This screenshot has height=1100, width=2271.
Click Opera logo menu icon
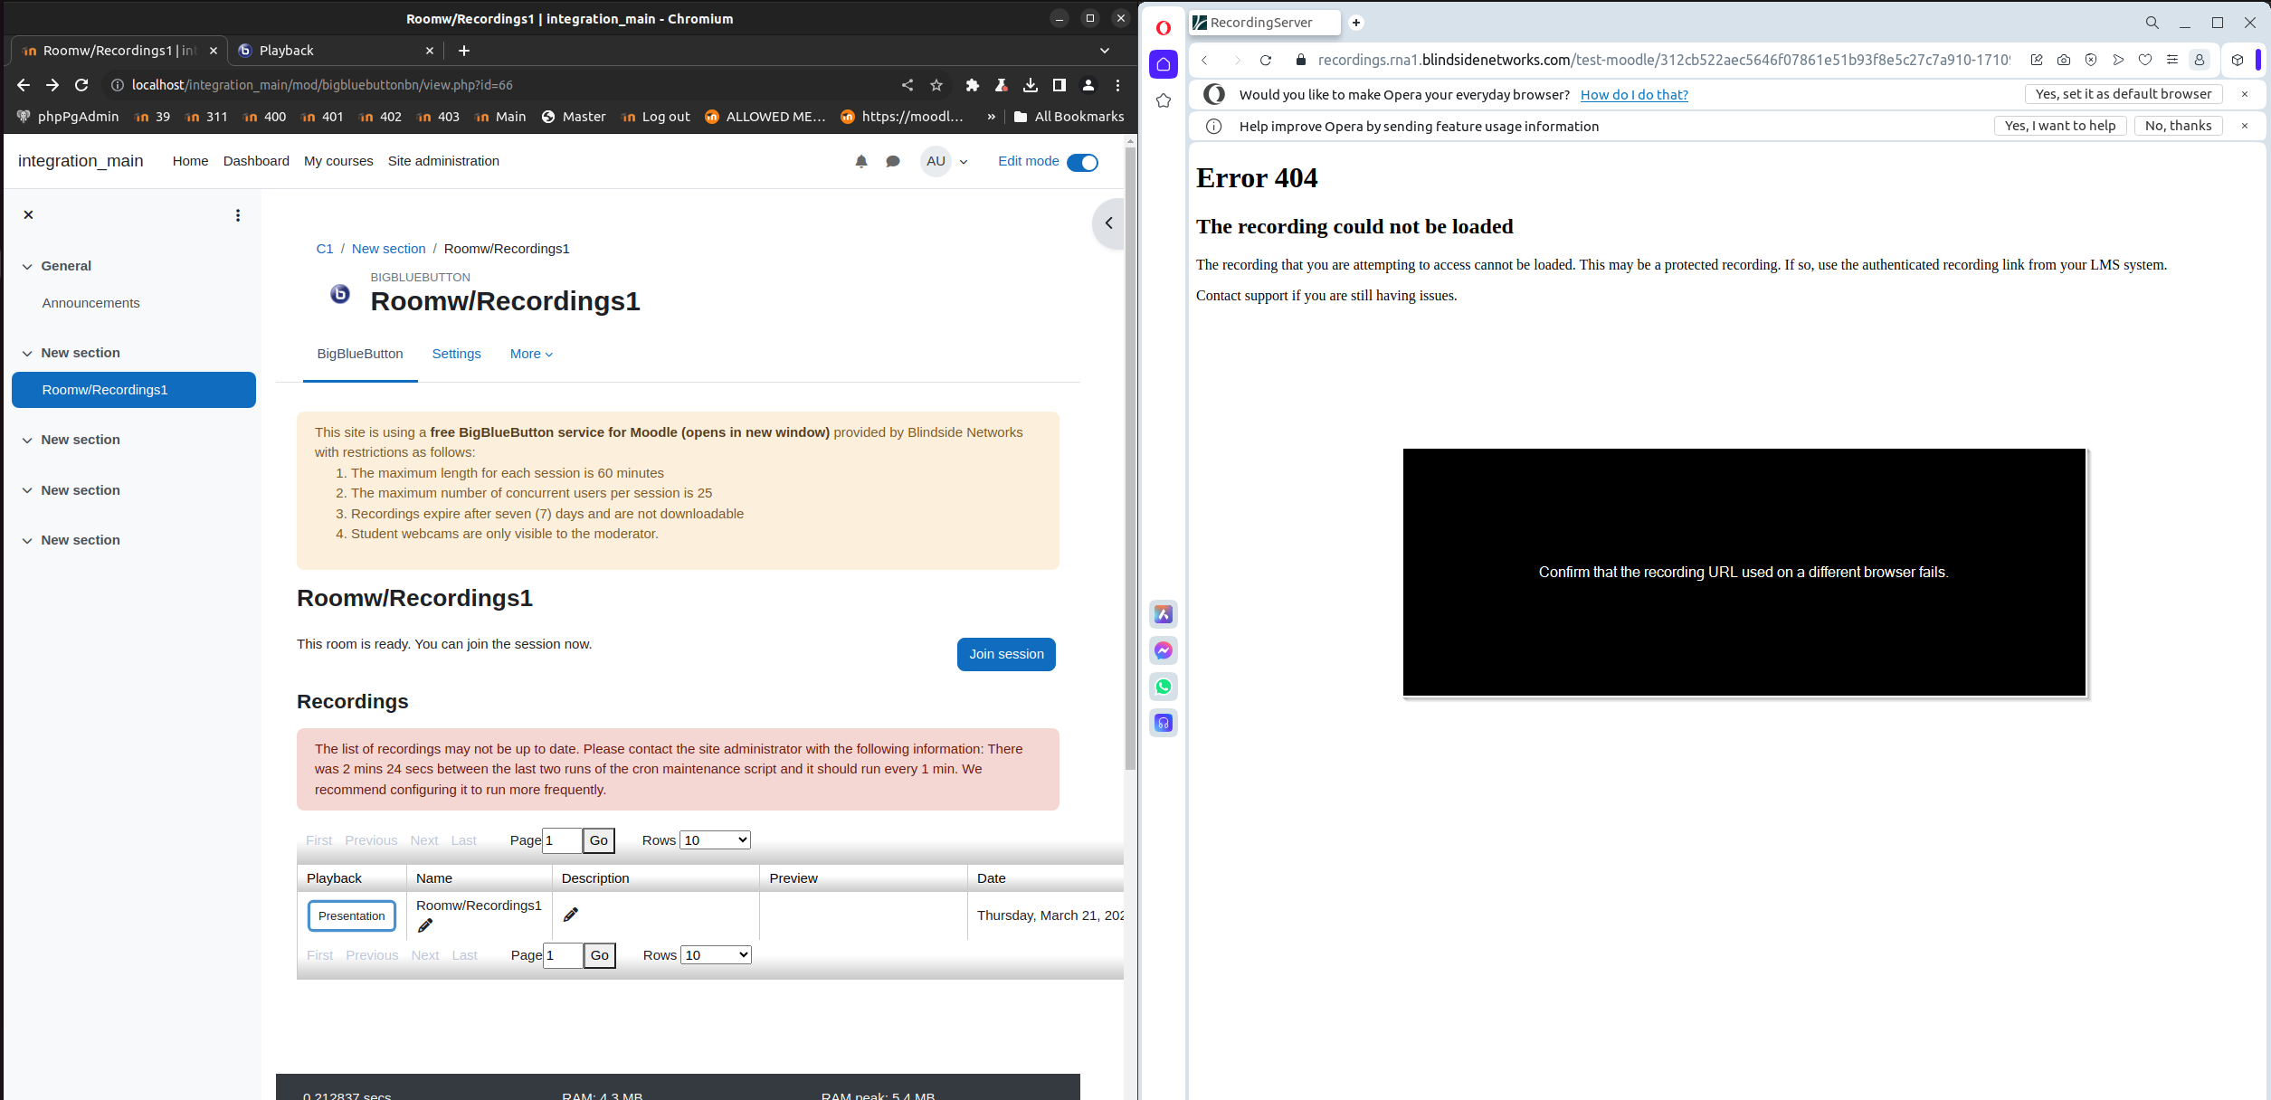pyautogui.click(x=1164, y=27)
